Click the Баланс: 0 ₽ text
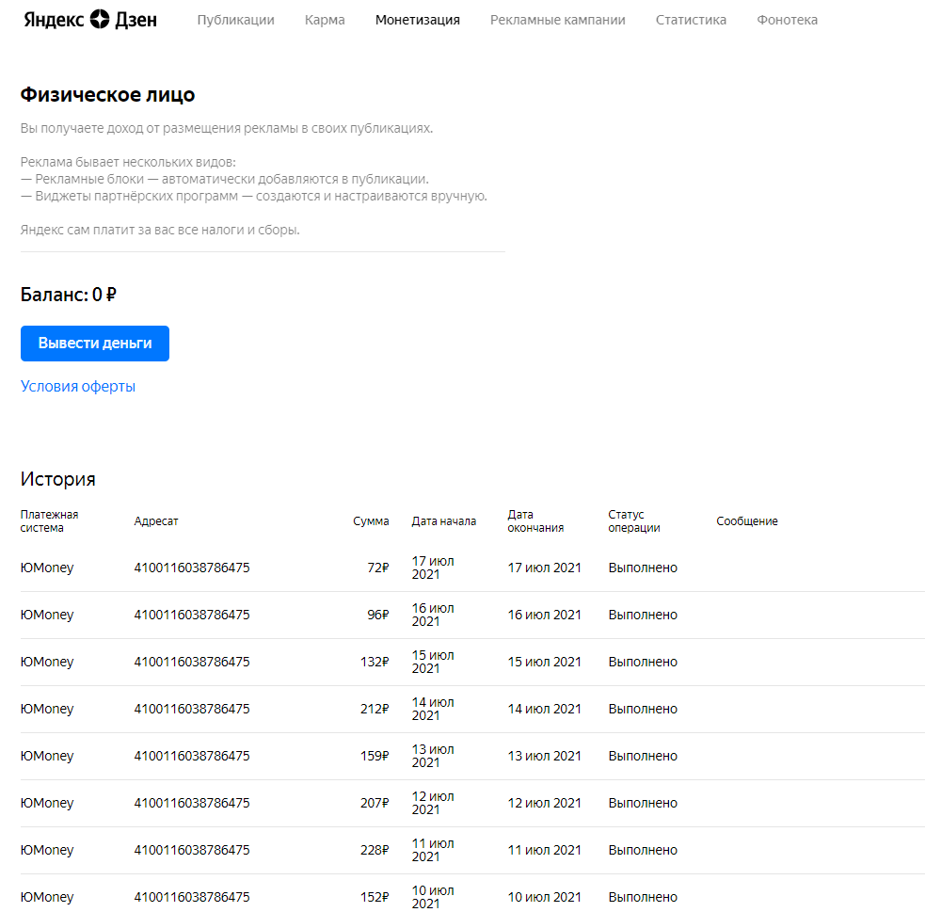Viewport: 925px width, 912px height. [x=69, y=295]
